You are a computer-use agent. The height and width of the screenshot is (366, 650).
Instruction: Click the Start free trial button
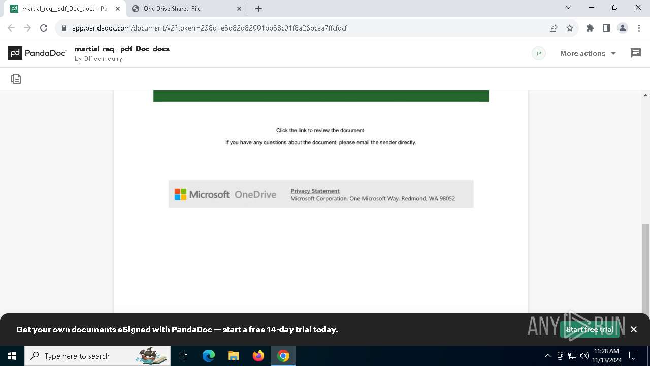590,329
